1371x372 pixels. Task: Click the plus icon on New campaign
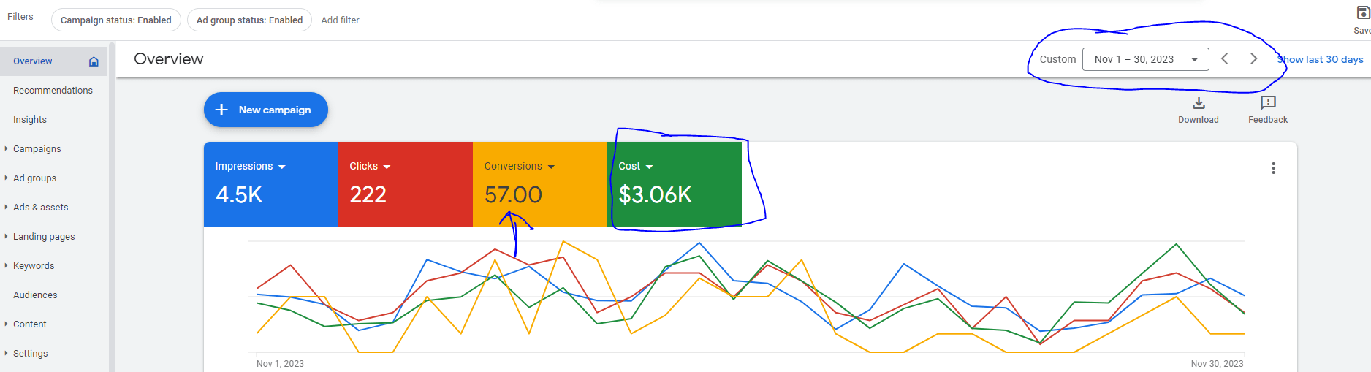[x=221, y=110]
